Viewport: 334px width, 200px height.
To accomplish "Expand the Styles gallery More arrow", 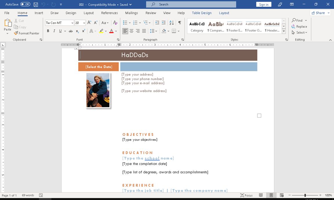I will click(284, 31).
